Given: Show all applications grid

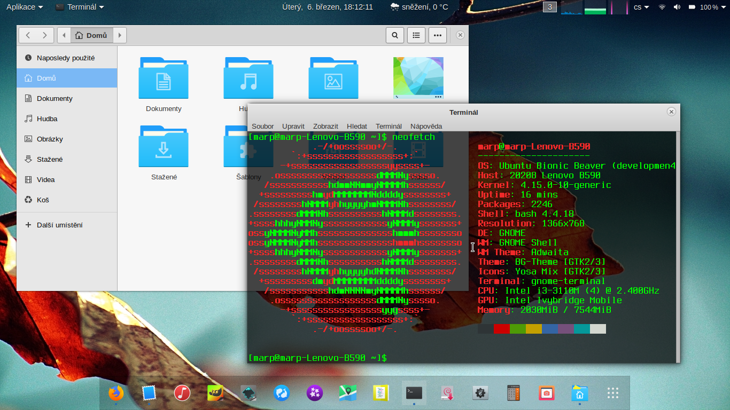Looking at the screenshot, I should (x=613, y=393).
